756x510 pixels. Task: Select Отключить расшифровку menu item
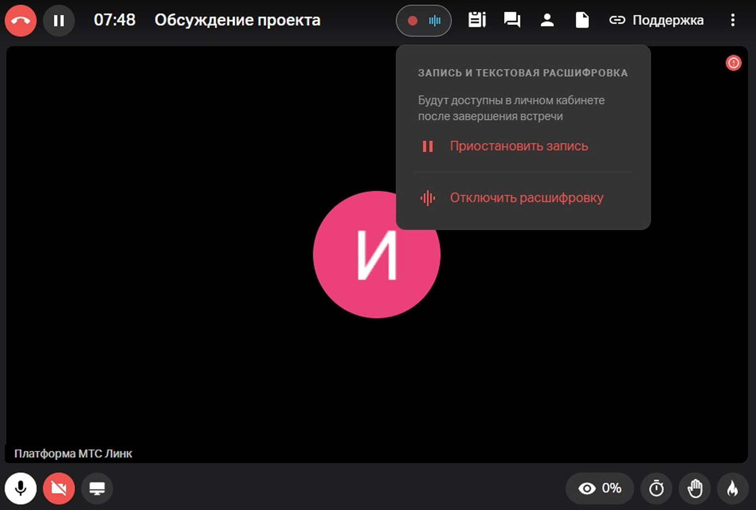[526, 198]
